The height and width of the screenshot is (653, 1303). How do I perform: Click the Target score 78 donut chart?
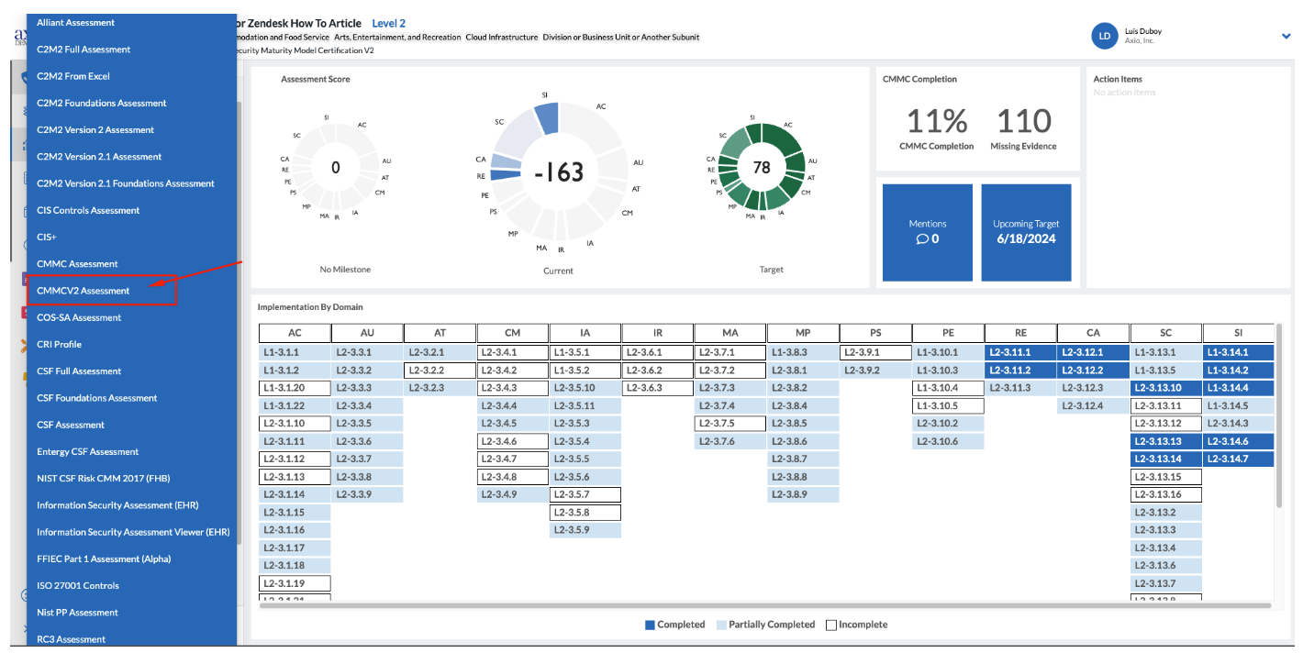pyautogui.click(x=762, y=167)
